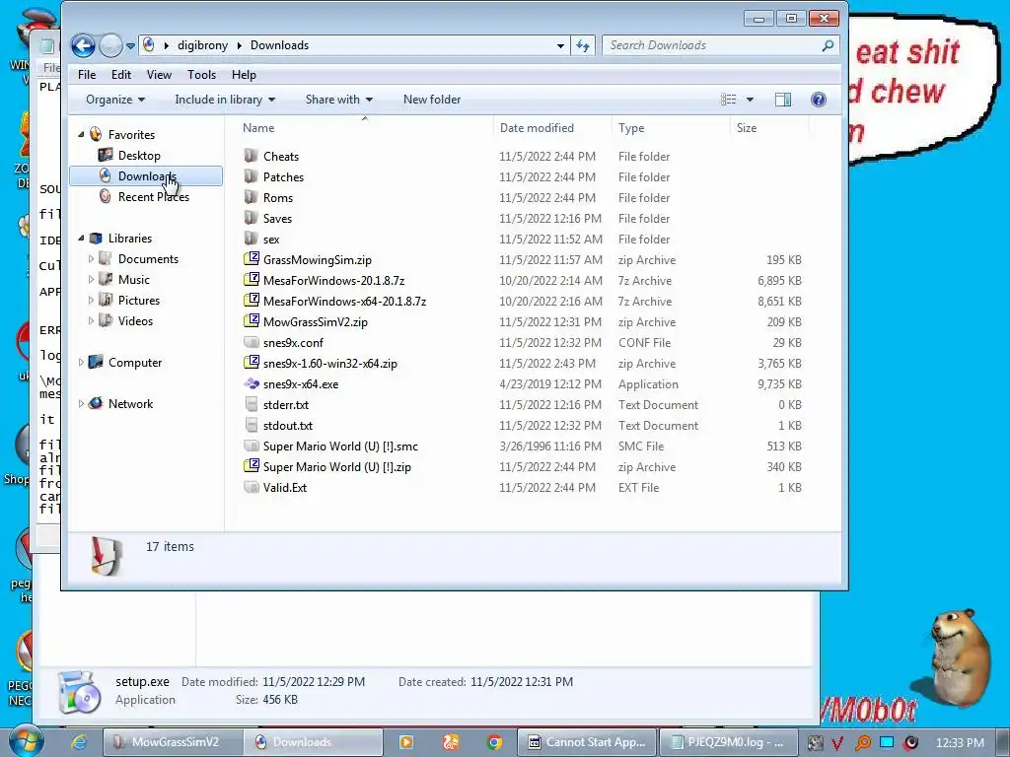Viewport: 1010px width, 757px height.
Task: Select Desktop under Favorites
Action: (x=139, y=156)
